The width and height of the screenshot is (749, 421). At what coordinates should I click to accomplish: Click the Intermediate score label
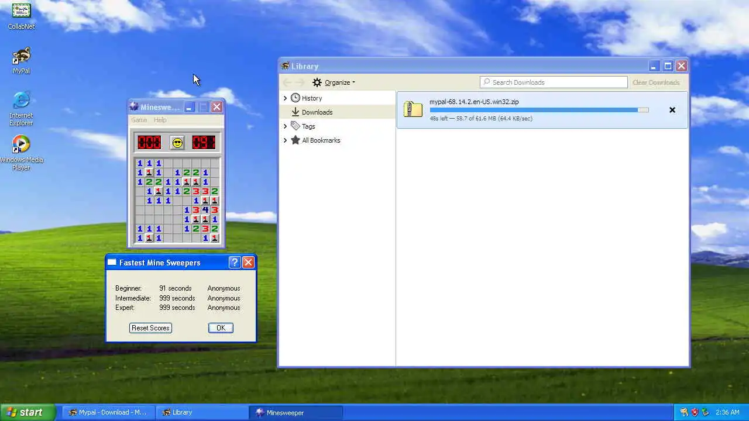pyautogui.click(x=133, y=298)
